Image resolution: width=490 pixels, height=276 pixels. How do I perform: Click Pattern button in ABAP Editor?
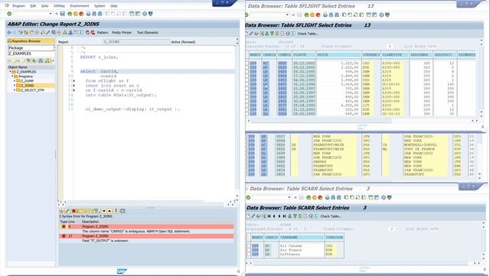tap(103, 32)
